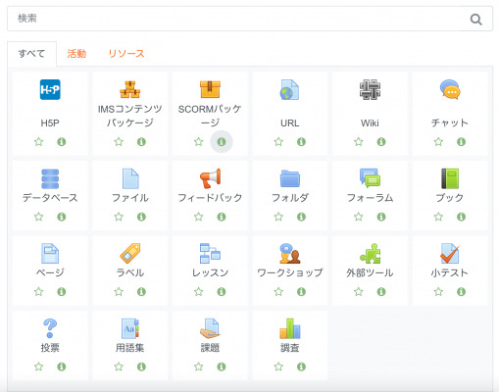Open the Wiki activity icon
The width and height of the screenshot is (499, 392).
(x=370, y=89)
